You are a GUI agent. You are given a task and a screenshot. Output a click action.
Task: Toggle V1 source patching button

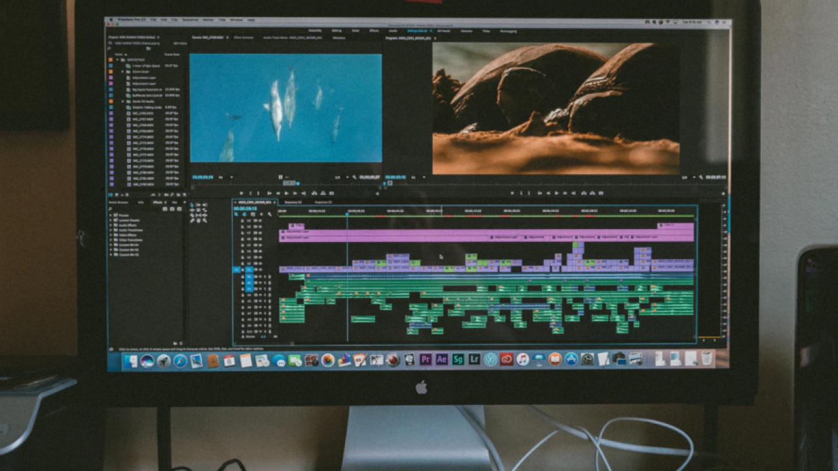coord(236,270)
